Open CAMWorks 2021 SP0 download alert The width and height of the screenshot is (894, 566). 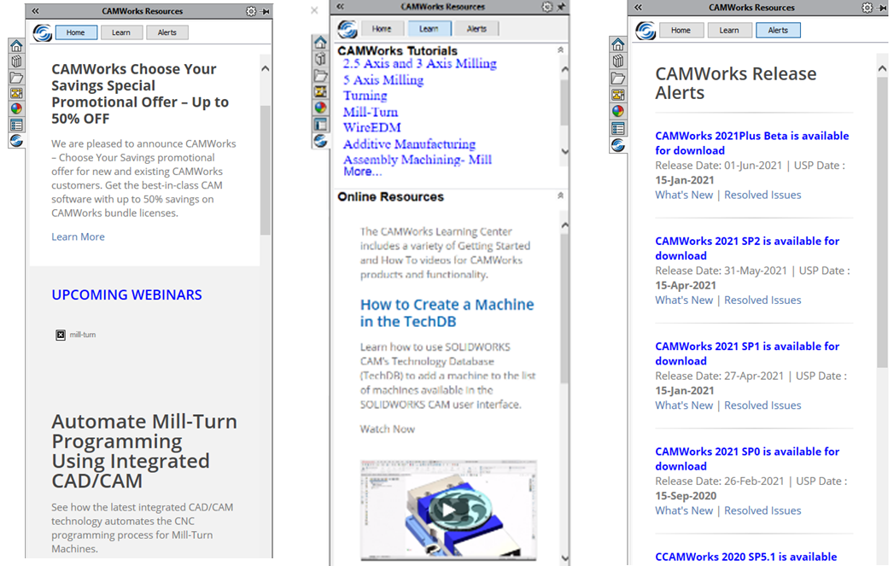tap(747, 458)
